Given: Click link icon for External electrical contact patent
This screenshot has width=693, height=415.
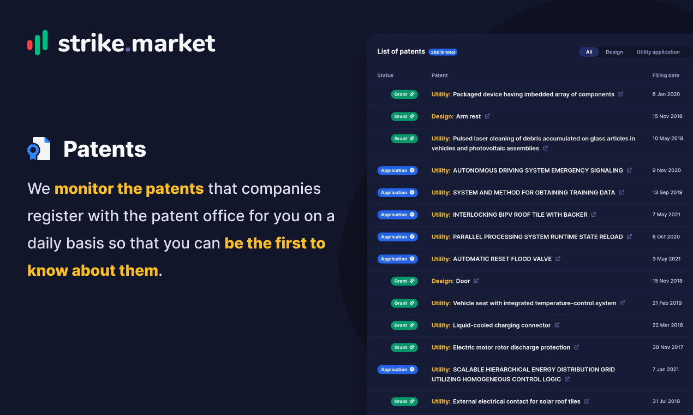Looking at the screenshot, I should click(x=587, y=401).
